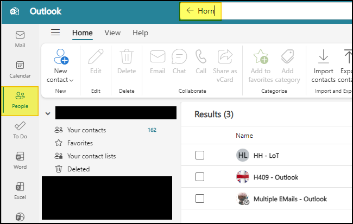Viewport: 353px width, 224px height.
Task: Click the photo avatar of Multiple EMails
Action: pyautogui.click(x=243, y=199)
